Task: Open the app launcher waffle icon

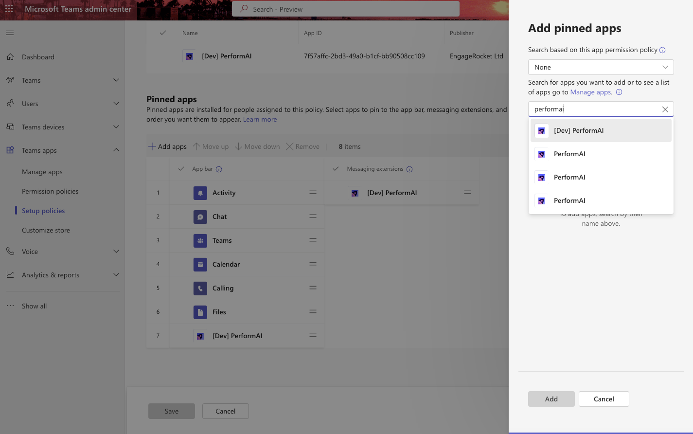Action: [9, 9]
